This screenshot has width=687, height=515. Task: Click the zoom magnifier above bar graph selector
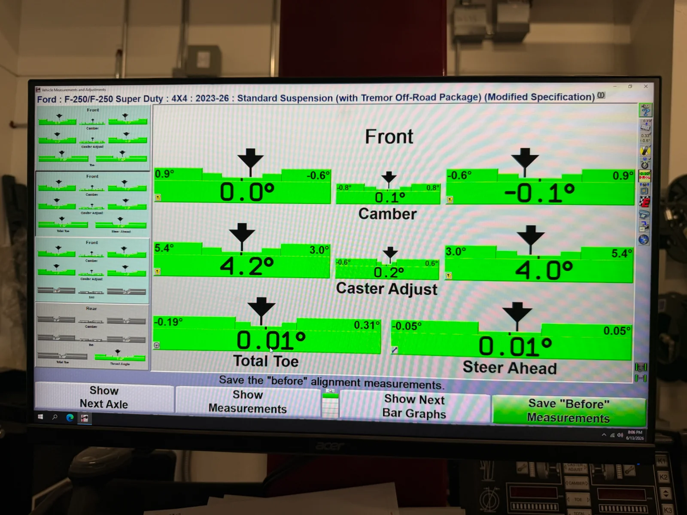click(330, 391)
